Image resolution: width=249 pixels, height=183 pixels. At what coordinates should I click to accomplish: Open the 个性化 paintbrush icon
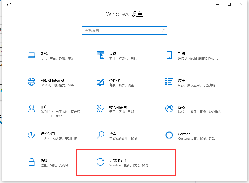[100, 82]
